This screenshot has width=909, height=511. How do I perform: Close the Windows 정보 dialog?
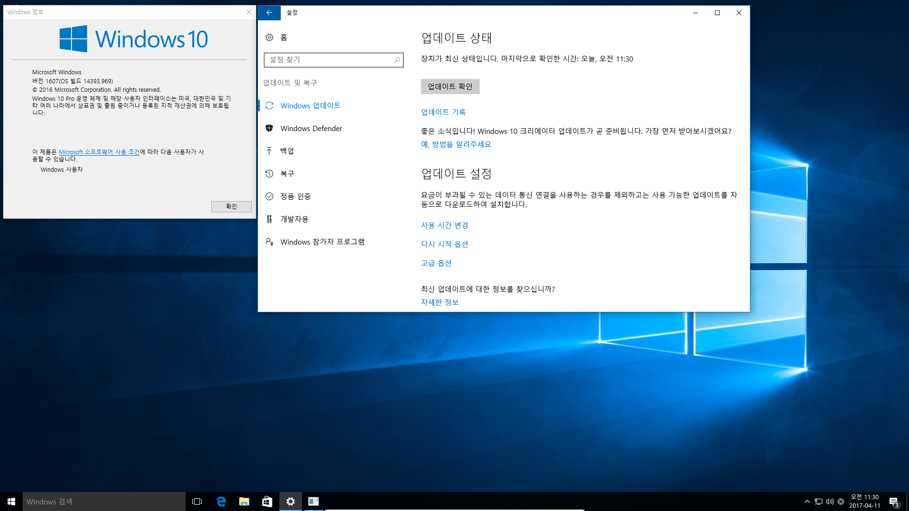(x=249, y=12)
